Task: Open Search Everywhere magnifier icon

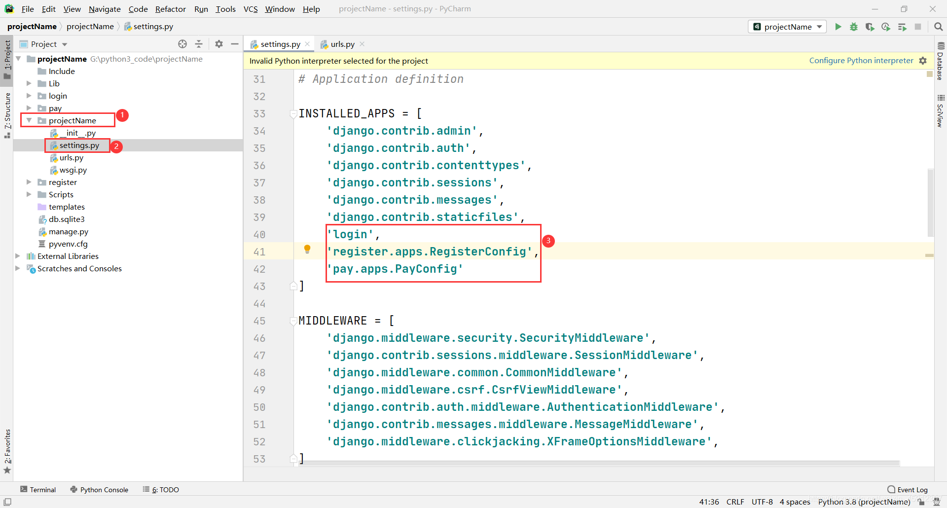Action: pos(938,27)
